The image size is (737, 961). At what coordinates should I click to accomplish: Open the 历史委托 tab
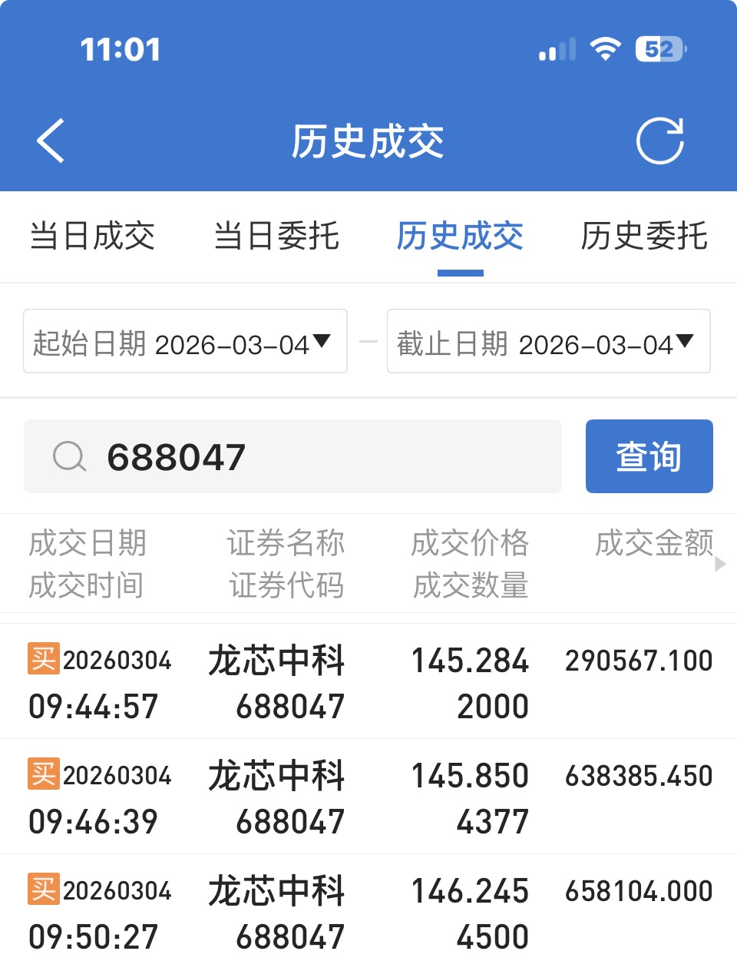pyautogui.click(x=645, y=236)
